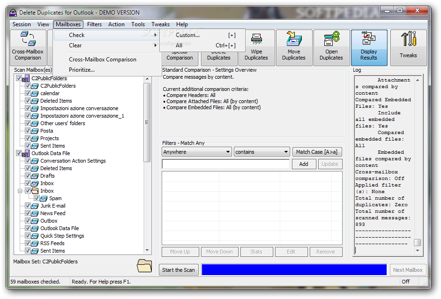Click the mailbox tree scrollbar thumb
Screen dimensions: 441x299
point(147,123)
